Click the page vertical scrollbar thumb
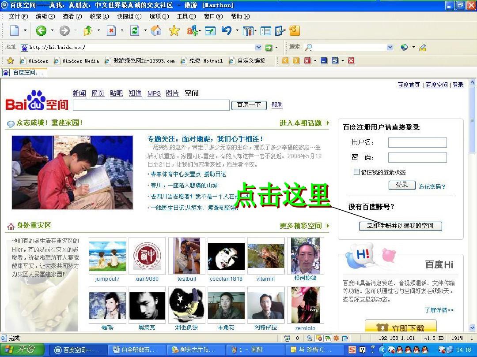Viewport: 477px width, 357px height. click(x=472, y=119)
